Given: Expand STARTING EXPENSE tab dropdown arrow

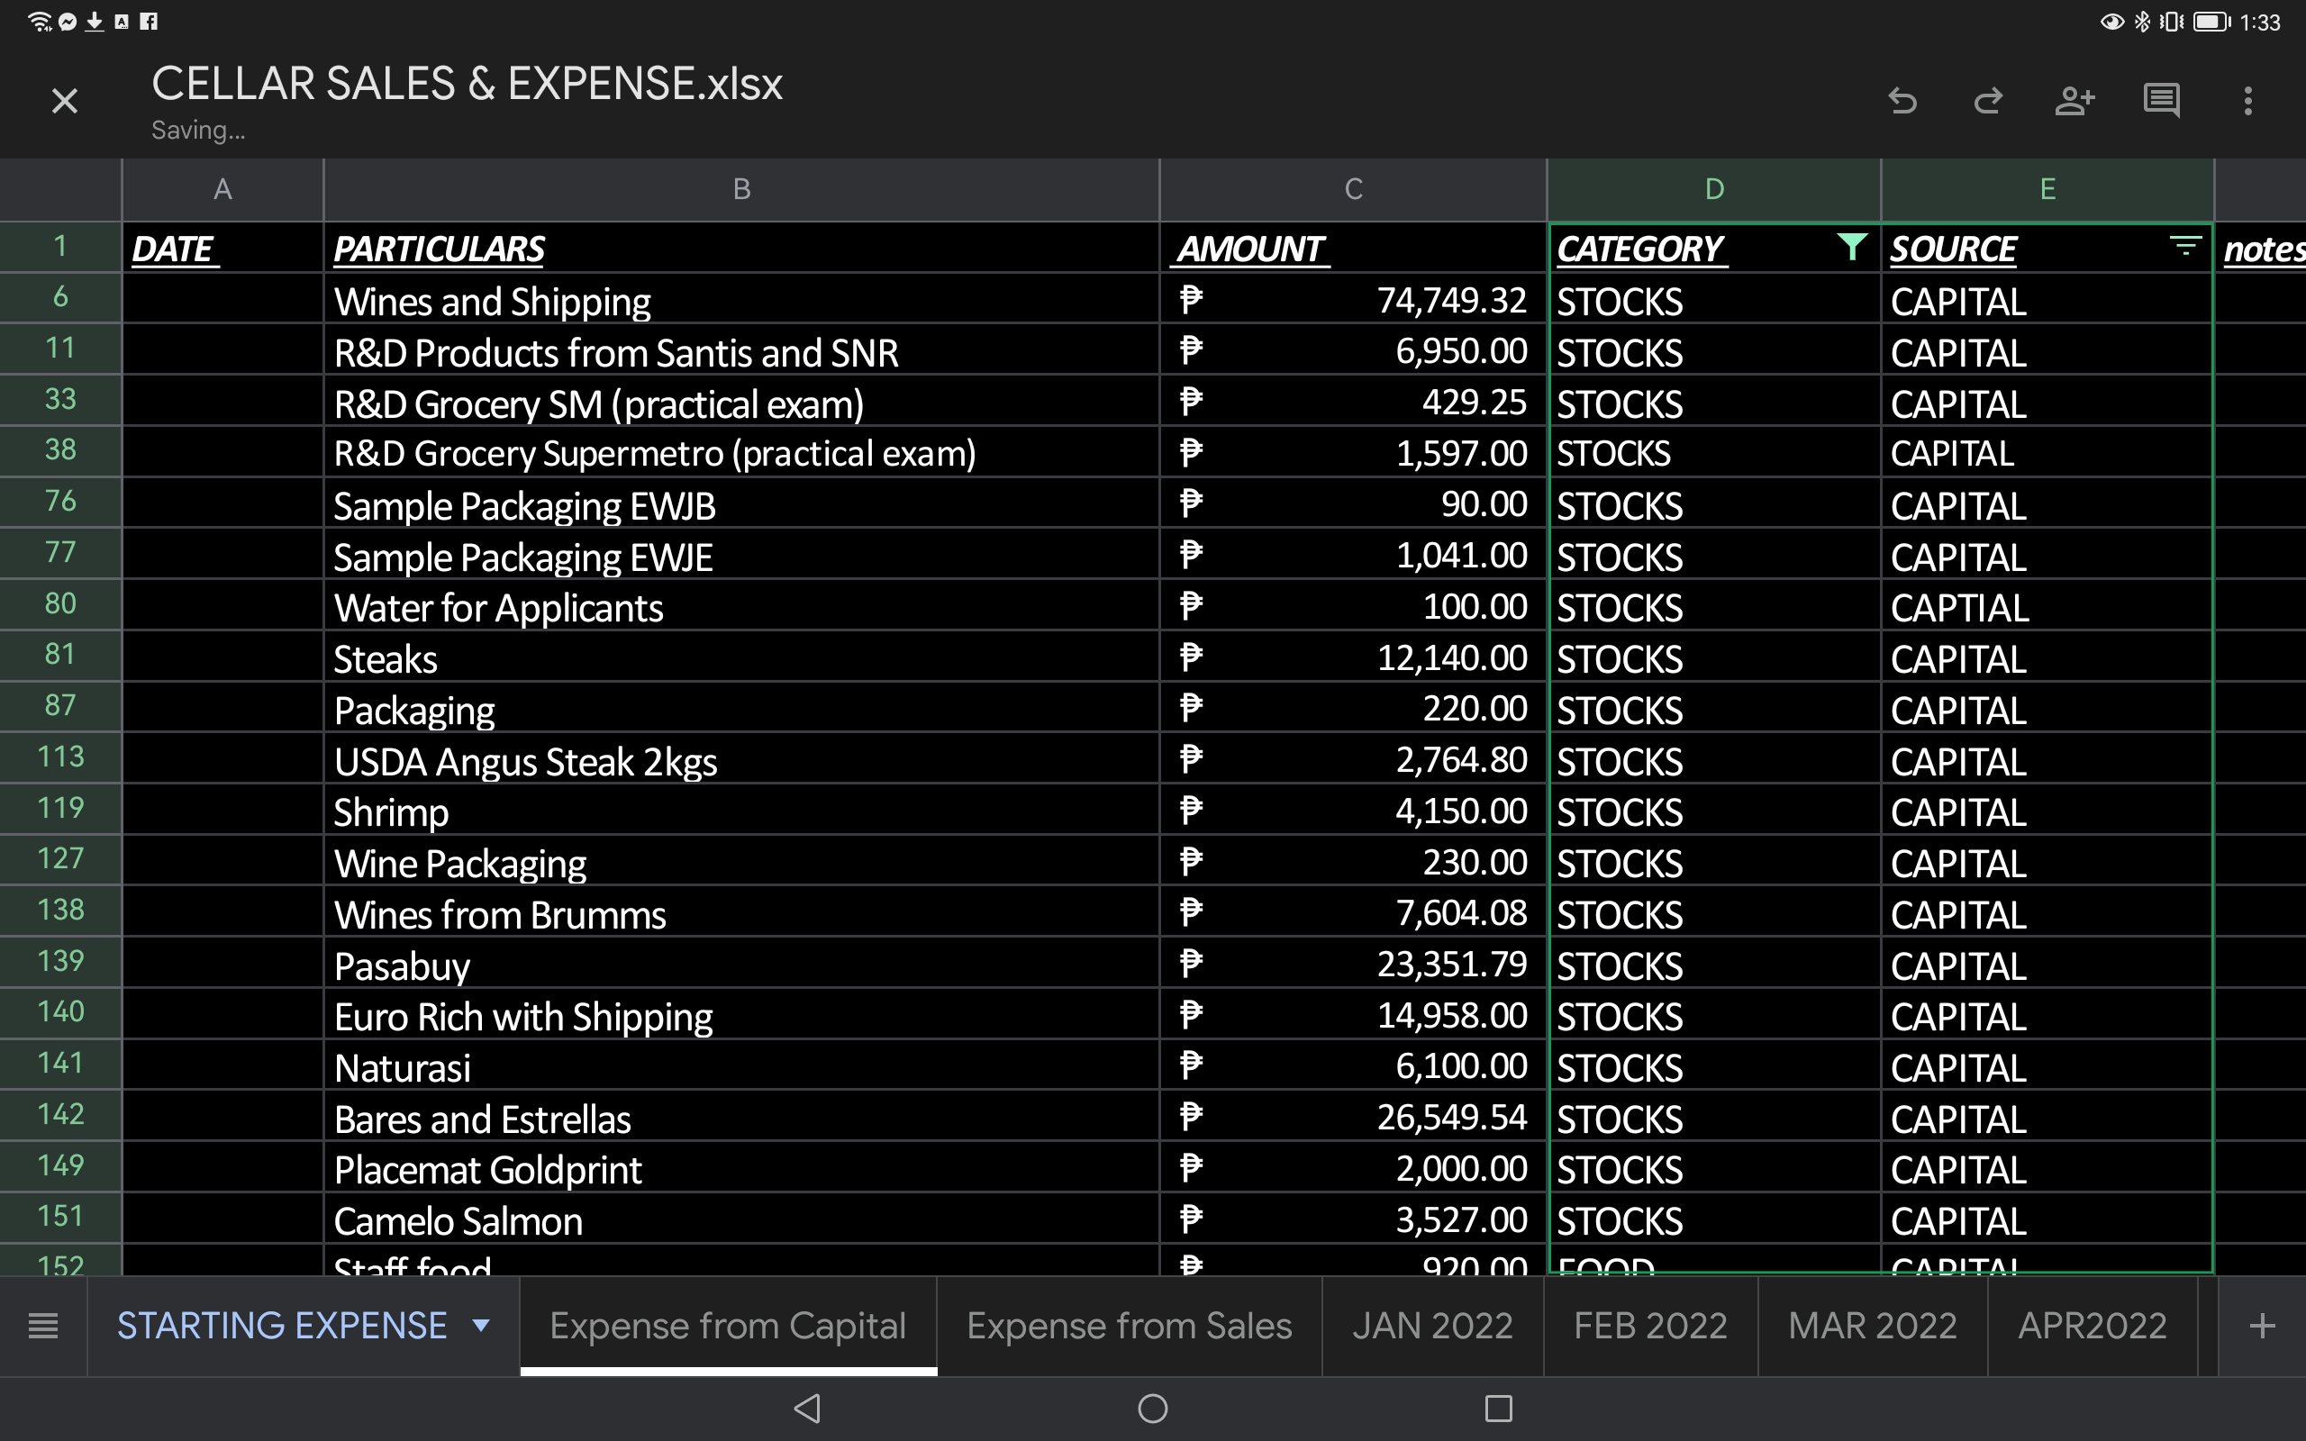Looking at the screenshot, I should 481,1326.
